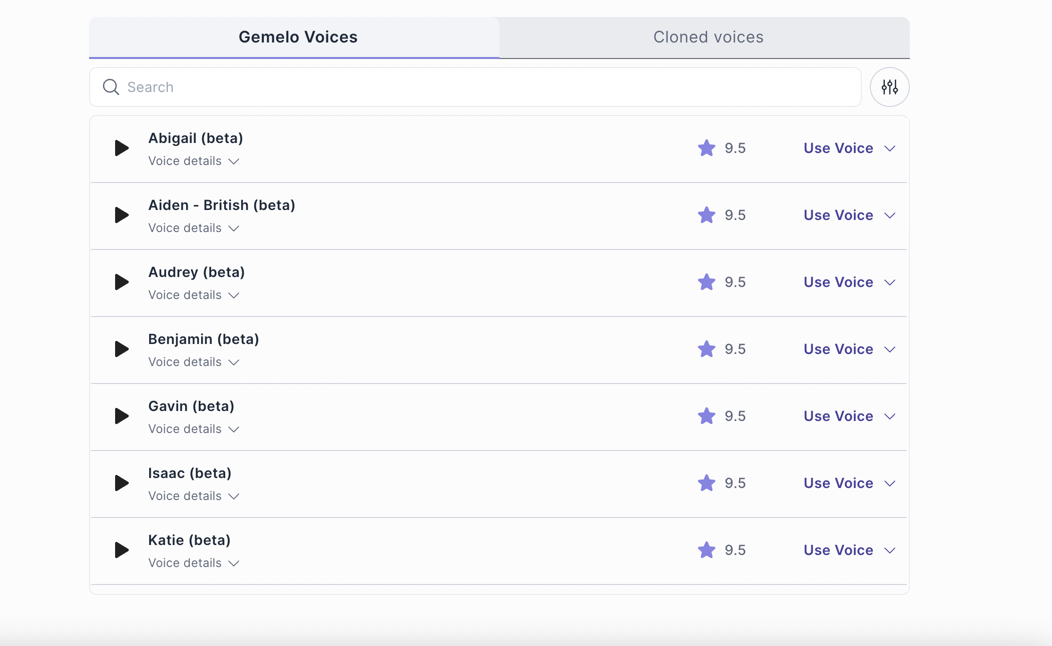Click Use Voice for Isaac (beta)

click(x=838, y=483)
